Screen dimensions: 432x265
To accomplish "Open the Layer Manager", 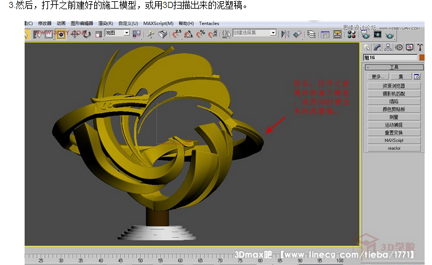I will (311, 34).
